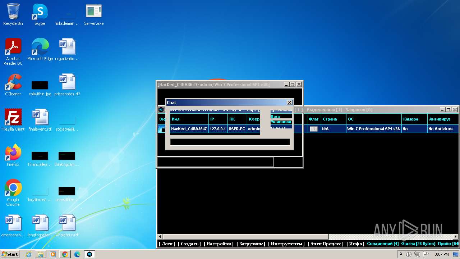Select the pricesnotes.rtf document icon
460x259 pixels.
click(x=67, y=85)
